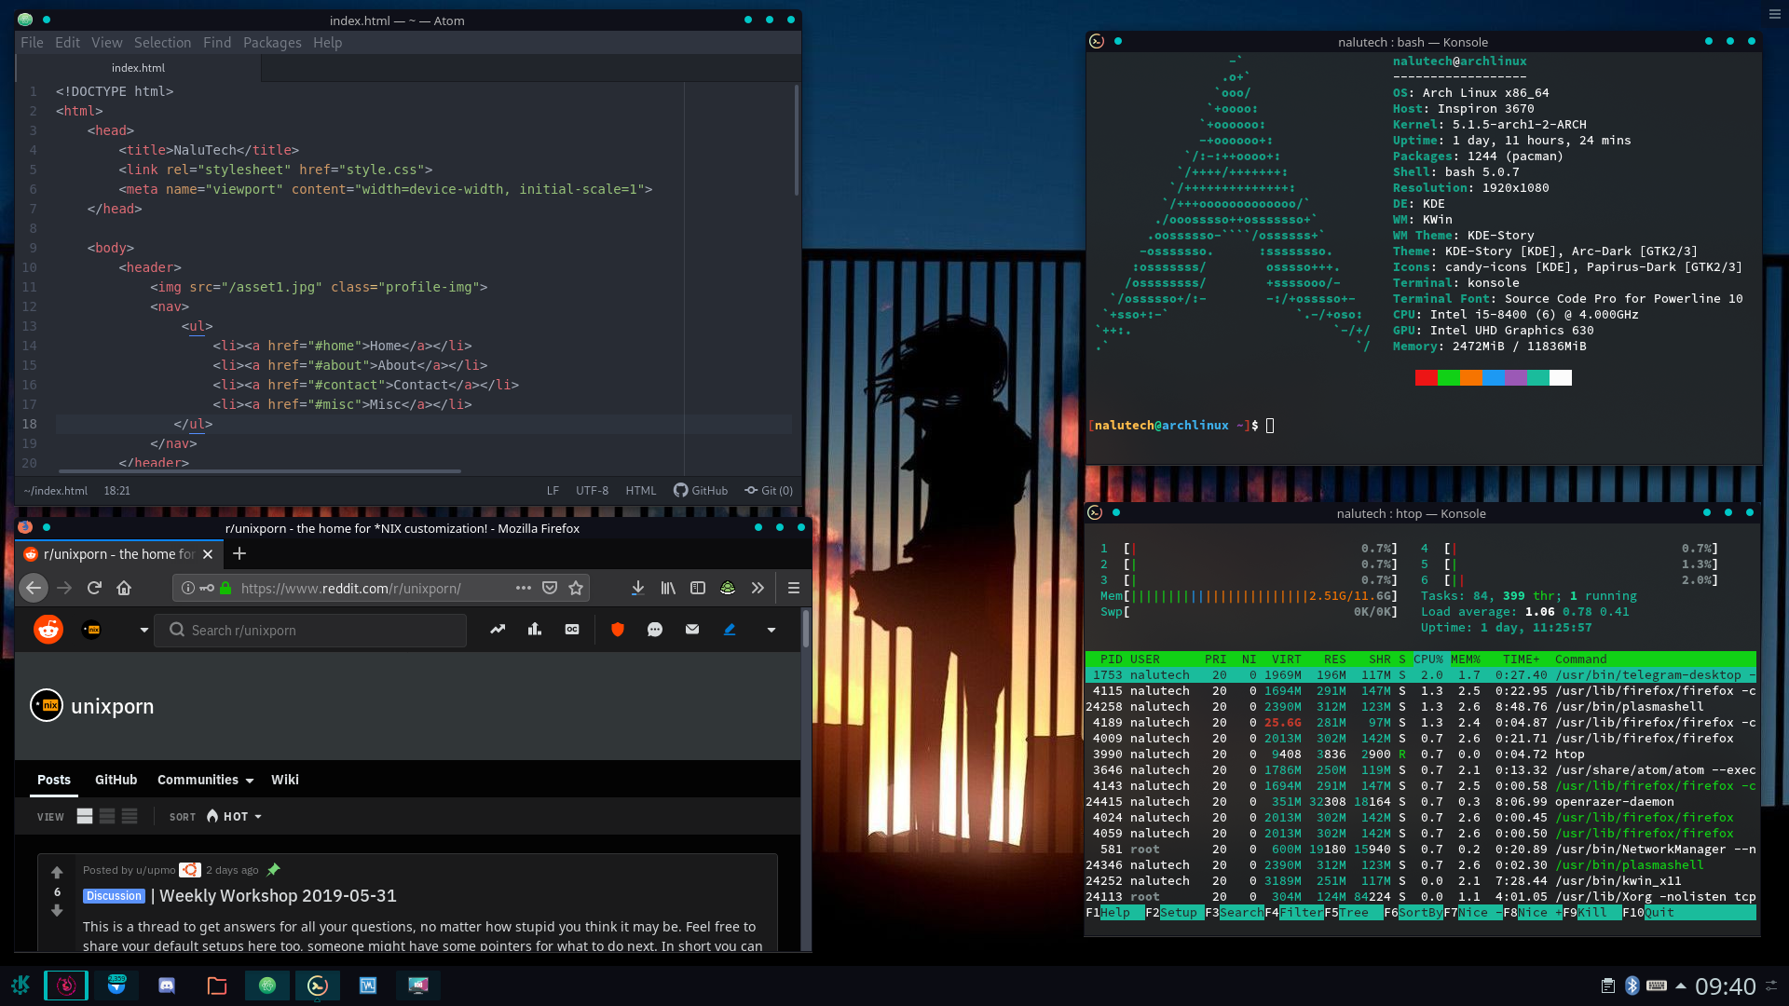Upvote the Weekly Workshop post
Viewport: 1789px width, 1006px height.
57,873
